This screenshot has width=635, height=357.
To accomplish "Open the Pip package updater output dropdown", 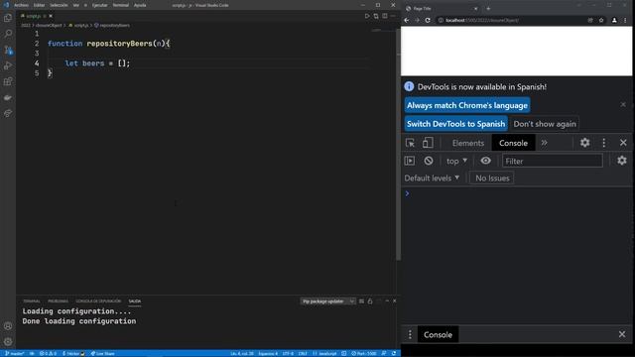I will click(x=327, y=301).
